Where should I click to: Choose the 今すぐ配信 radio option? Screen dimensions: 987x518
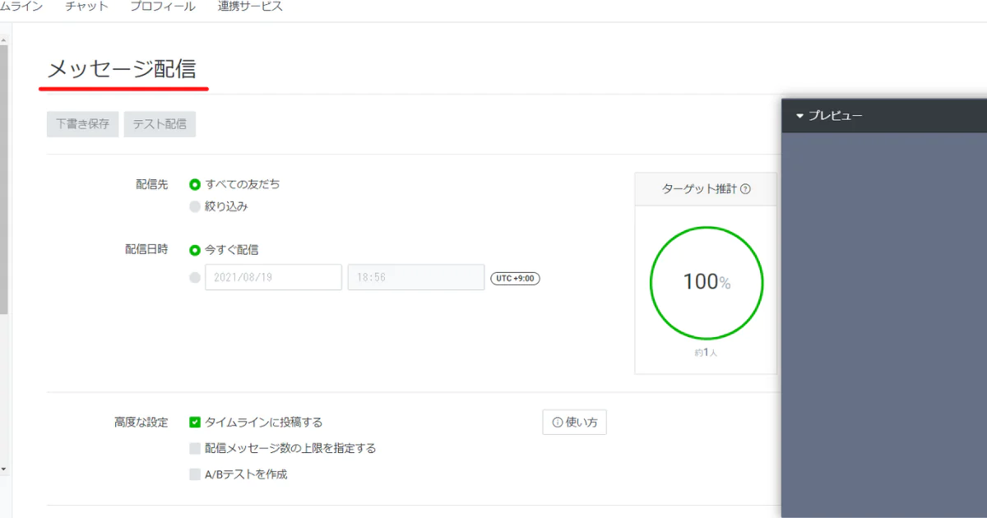[x=195, y=250]
